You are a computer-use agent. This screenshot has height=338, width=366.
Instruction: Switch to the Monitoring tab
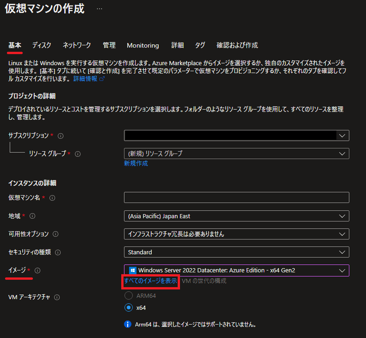point(143,45)
